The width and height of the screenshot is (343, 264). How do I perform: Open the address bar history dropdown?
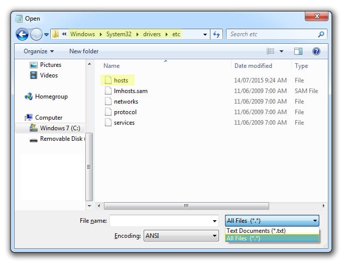click(x=205, y=34)
